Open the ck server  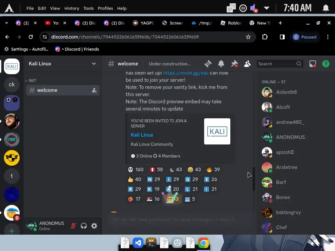[12, 85]
